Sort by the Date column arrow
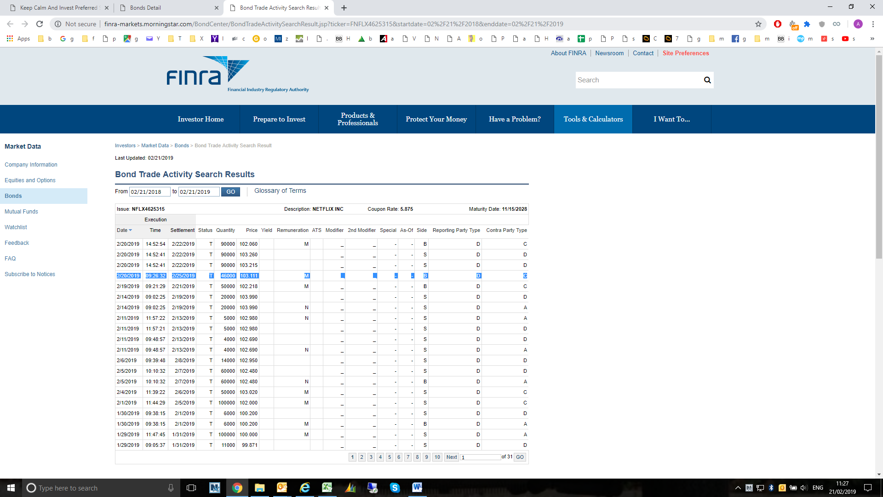The width and height of the screenshot is (883, 497). [131, 231]
